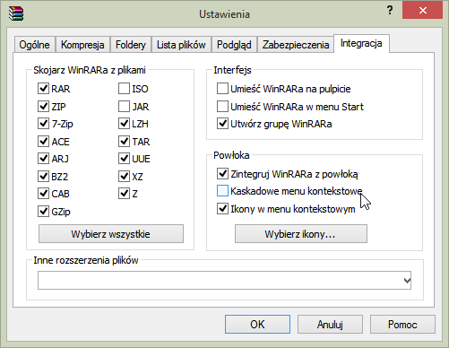Uncheck BZ2 association

43,176
